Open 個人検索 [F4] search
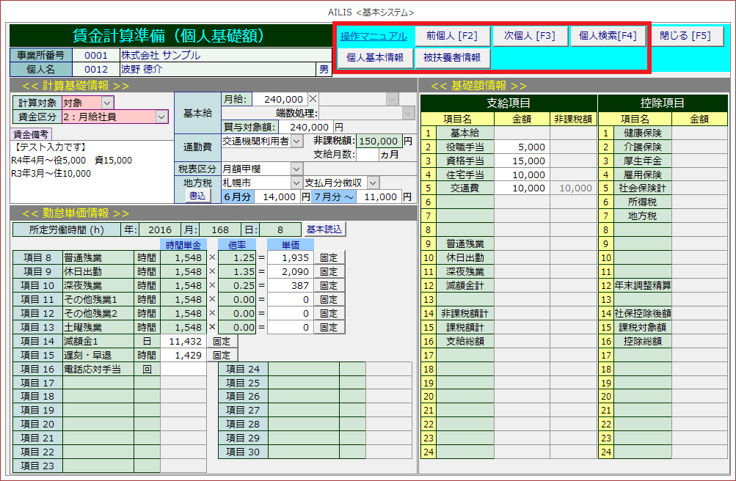736x481 pixels. (607, 36)
